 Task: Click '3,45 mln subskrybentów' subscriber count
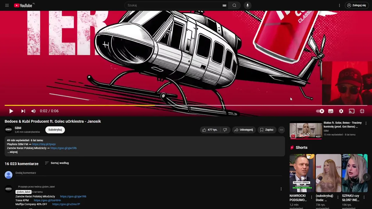coord(27,132)
